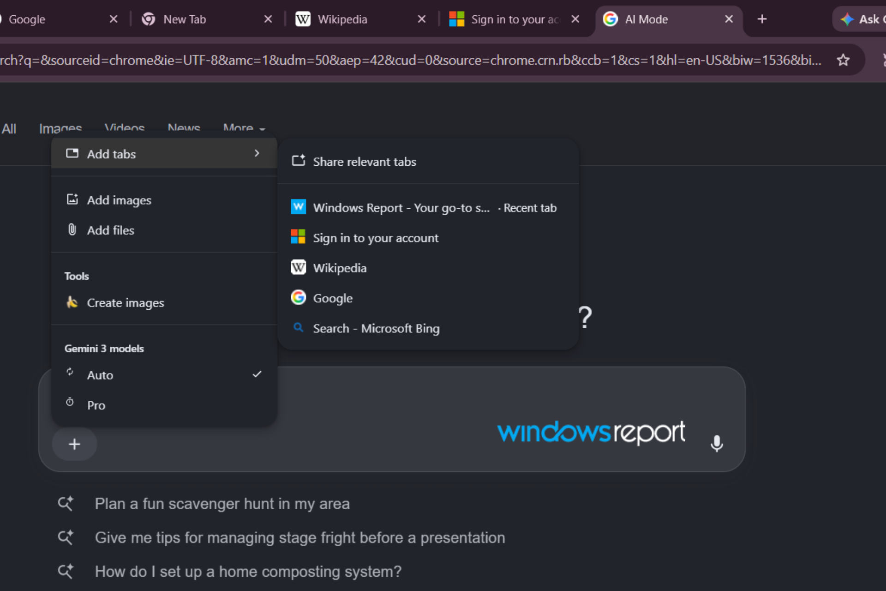Switch to the Sign in to your account tab

tap(515, 19)
